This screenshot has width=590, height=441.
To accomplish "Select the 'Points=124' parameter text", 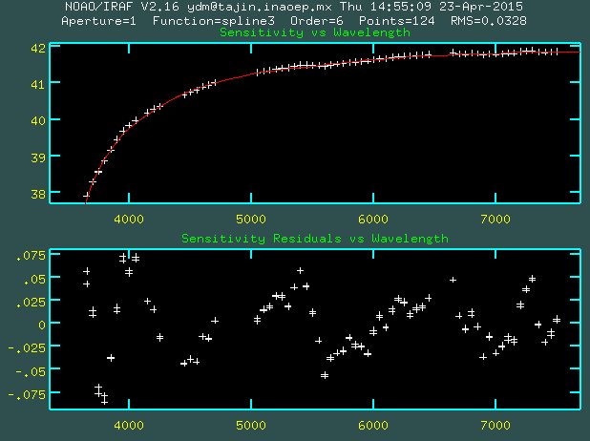I will click(x=396, y=21).
